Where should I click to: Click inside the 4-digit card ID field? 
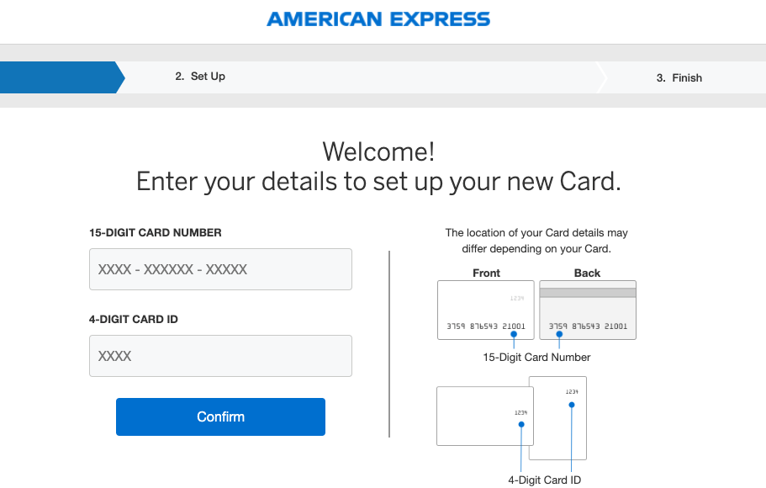(x=220, y=356)
